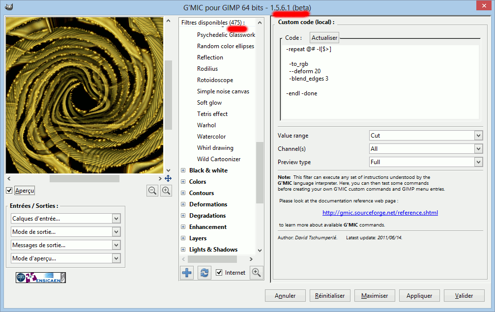
Task: Open the Mode d'aperçu dropdown
Action: pos(66,258)
